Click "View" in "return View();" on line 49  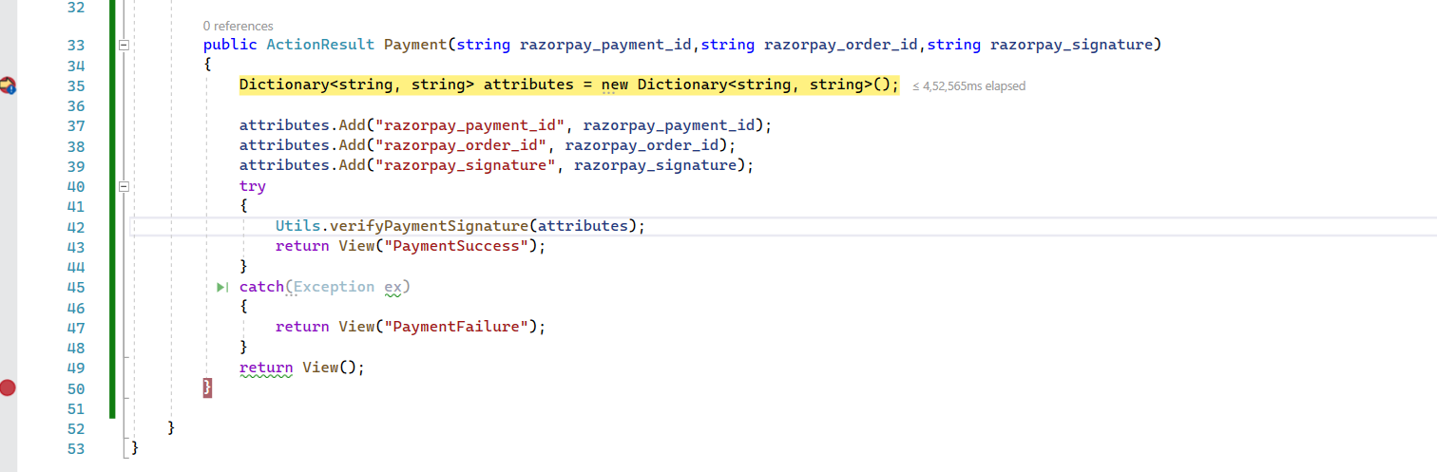[320, 368]
